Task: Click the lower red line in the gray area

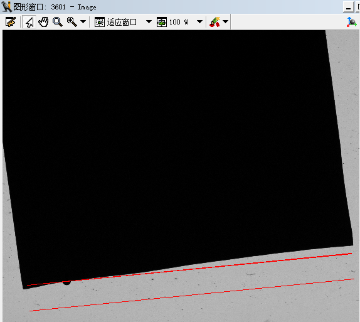Action: [192, 295]
